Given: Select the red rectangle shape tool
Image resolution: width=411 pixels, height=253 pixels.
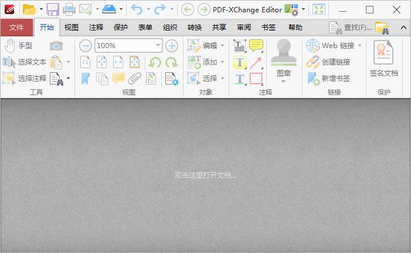Looking at the screenshot, I should coord(256,78).
